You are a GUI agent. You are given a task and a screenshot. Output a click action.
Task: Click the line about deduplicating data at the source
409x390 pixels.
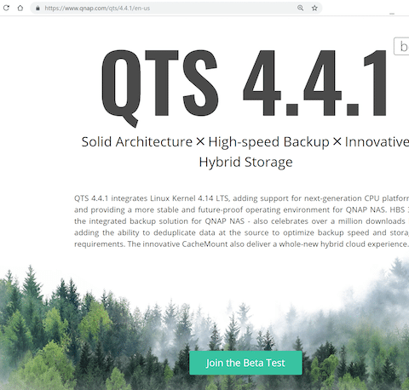tap(241, 232)
